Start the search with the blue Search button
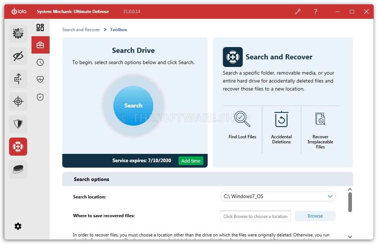Screen dimensions: 378x244 point(133,106)
